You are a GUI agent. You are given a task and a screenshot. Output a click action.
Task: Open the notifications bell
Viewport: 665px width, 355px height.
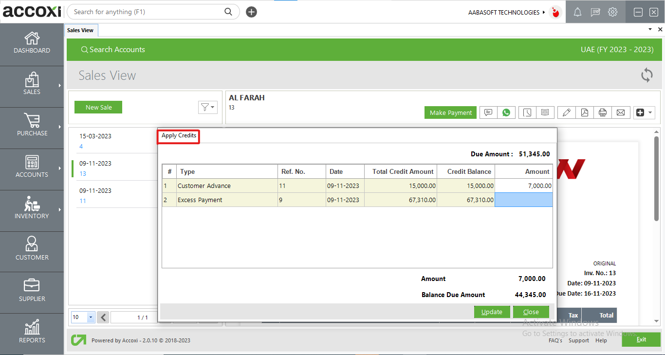577,12
